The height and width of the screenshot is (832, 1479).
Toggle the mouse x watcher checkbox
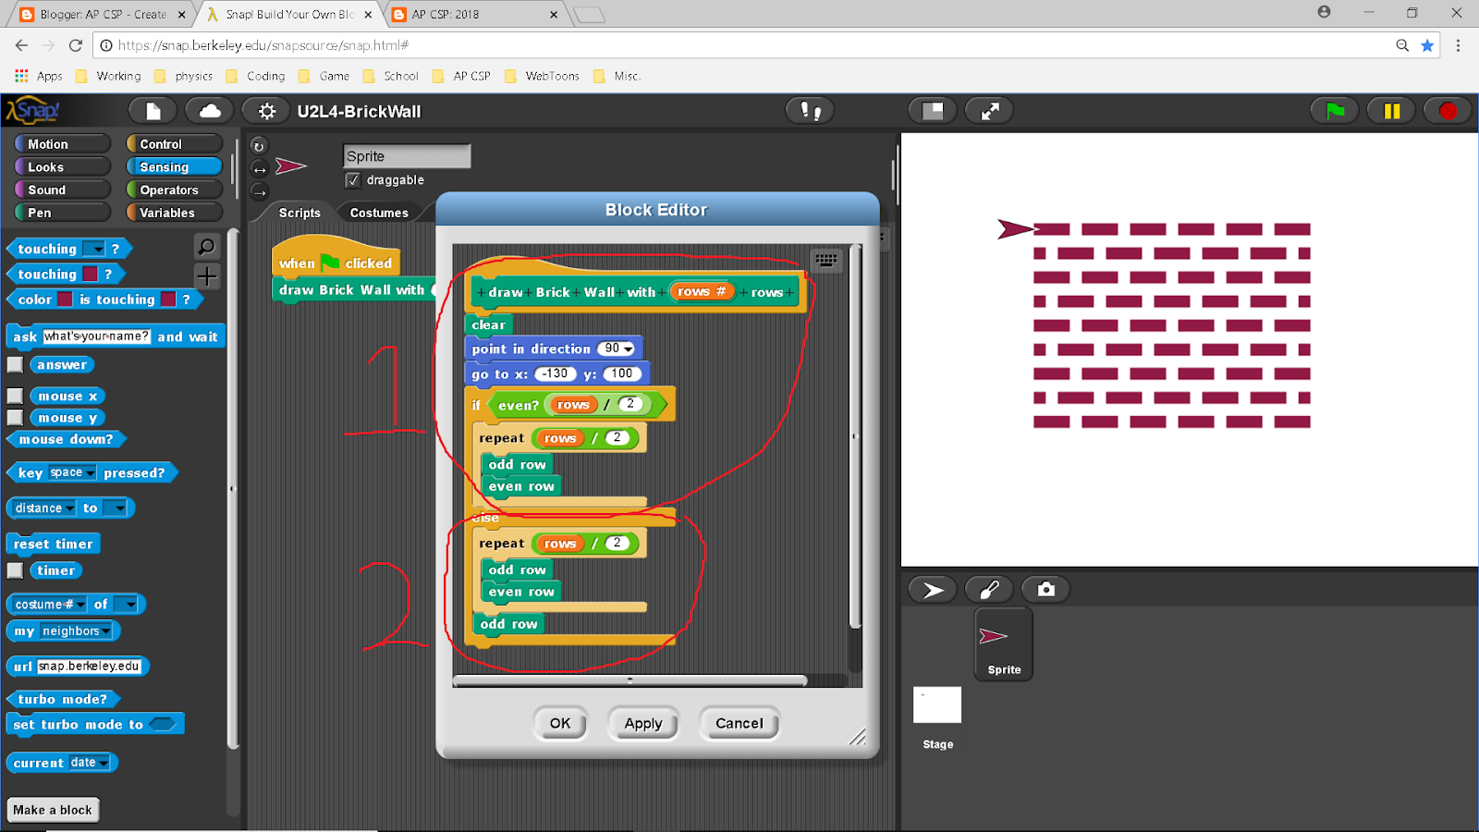15,396
